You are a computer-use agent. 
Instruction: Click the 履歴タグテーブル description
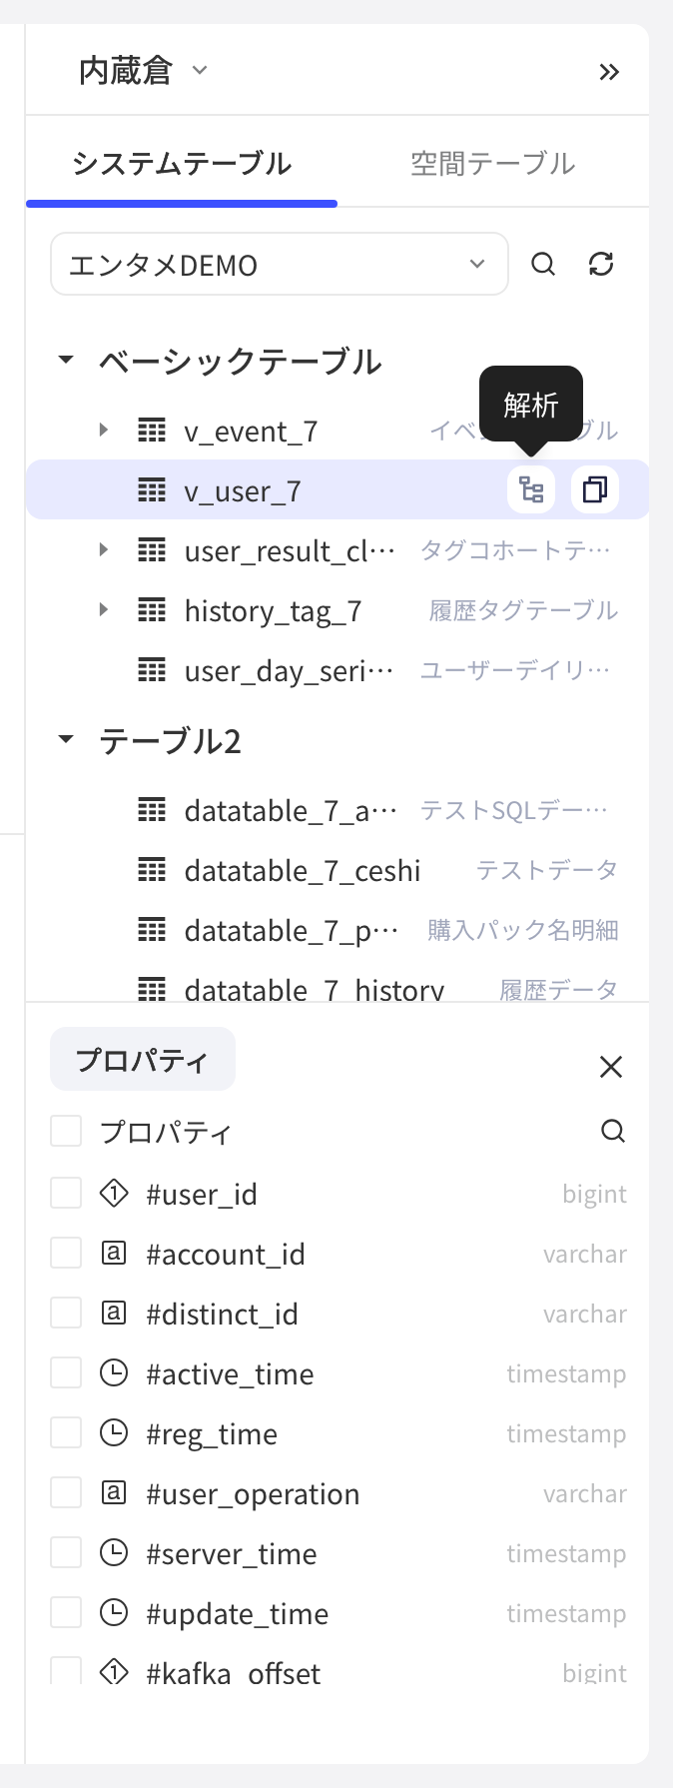tap(524, 610)
